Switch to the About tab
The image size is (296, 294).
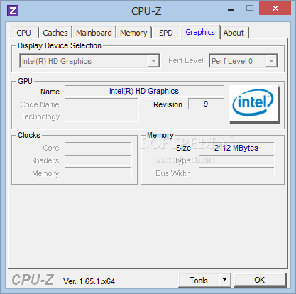click(x=234, y=33)
